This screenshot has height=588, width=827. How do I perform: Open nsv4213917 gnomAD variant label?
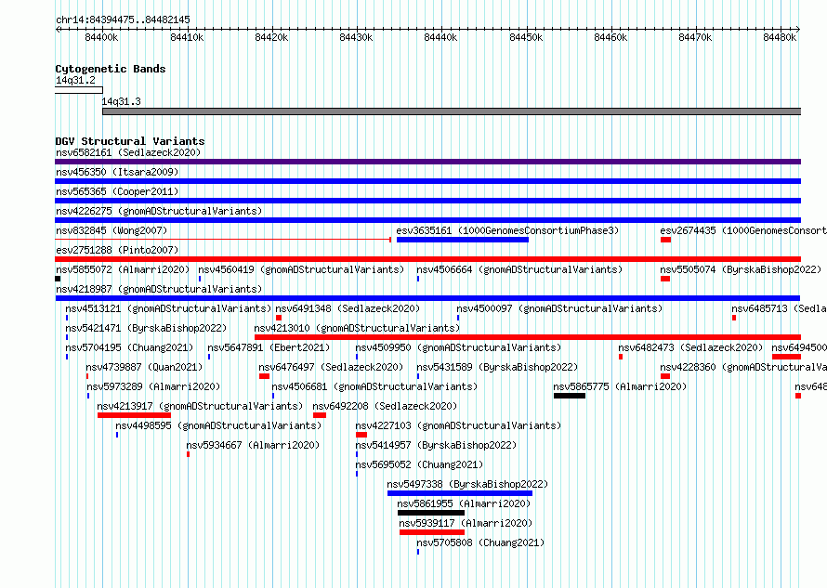(200, 406)
